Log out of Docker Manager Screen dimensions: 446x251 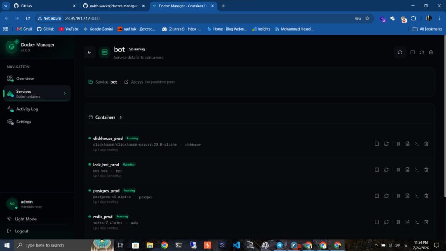click(18, 231)
